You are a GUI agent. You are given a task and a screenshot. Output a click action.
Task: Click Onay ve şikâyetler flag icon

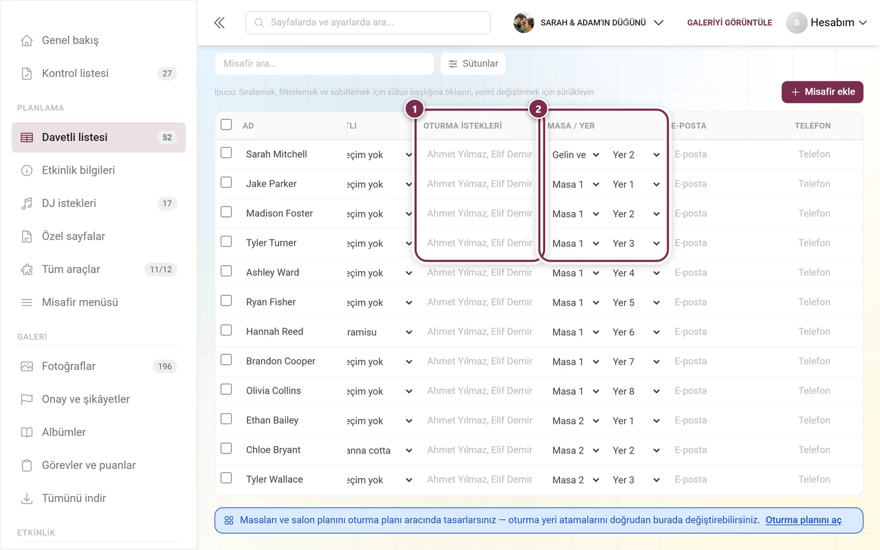[x=27, y=400]
